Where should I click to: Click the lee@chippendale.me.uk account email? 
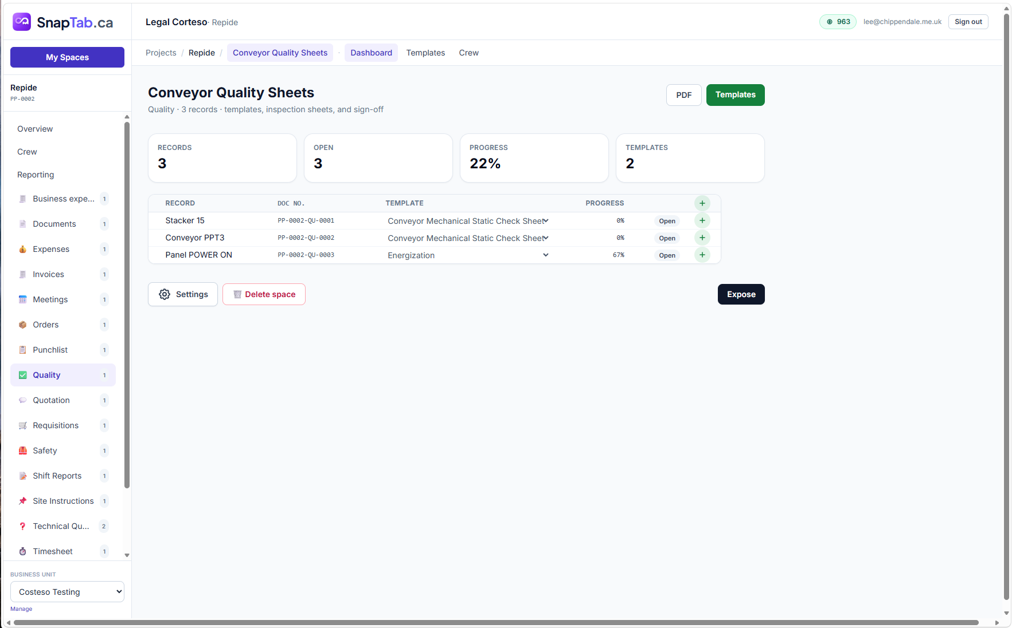coord(902,22)
